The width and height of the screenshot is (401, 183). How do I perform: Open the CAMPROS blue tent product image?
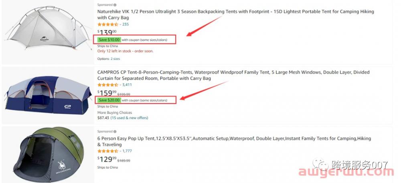[49, 96]
